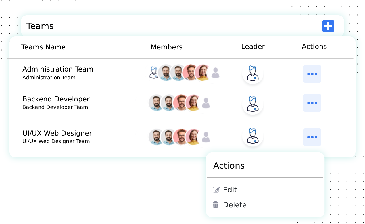Click the blonde member avatar in Backend Developer row
This screenshot has width=365, height=224.
pyautogui.click(x=193, y=103)
